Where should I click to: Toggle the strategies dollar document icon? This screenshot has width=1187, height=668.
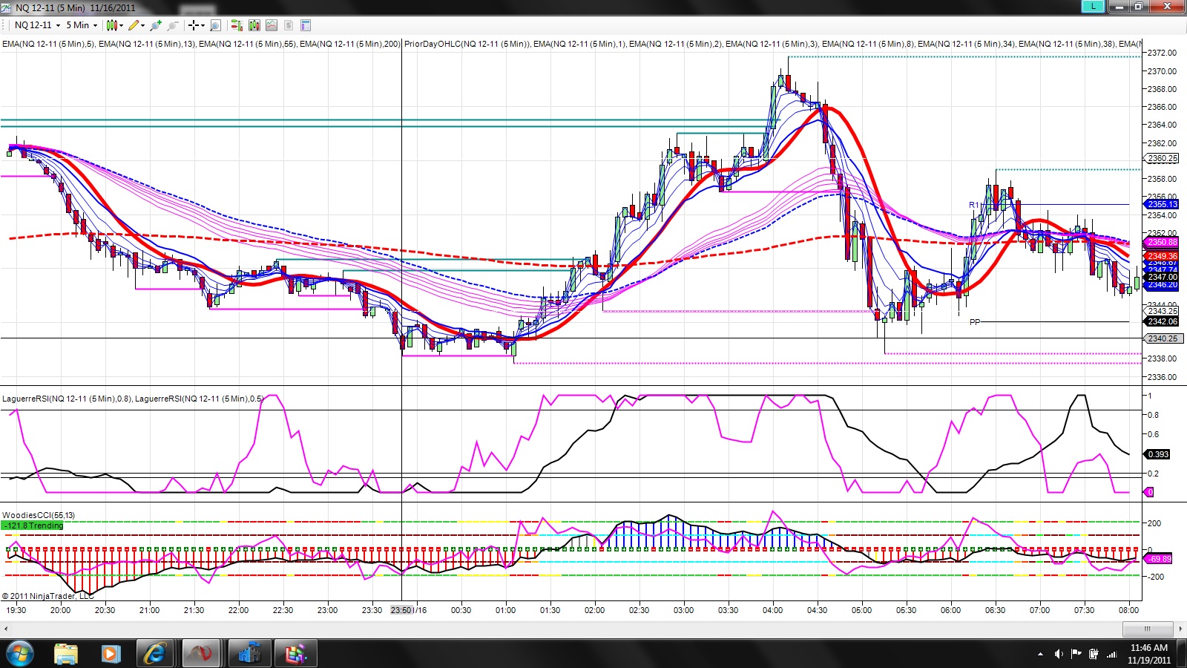click(x=289, y=25)
